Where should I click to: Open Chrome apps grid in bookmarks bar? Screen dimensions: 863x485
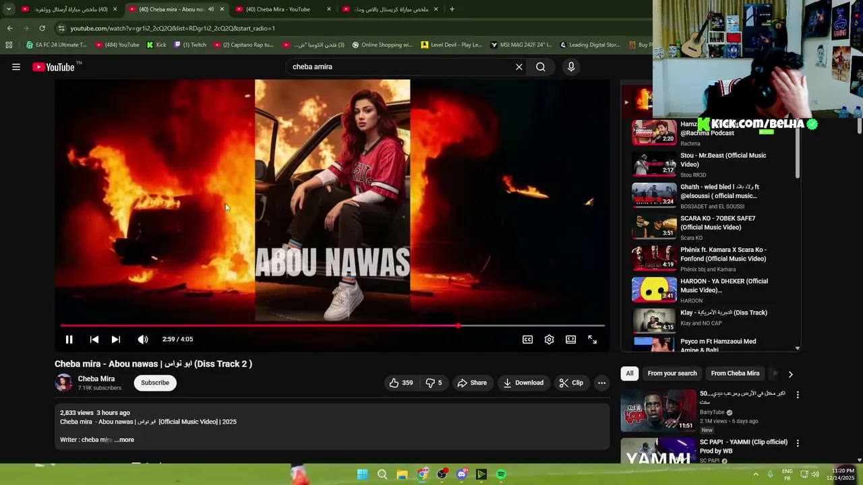(9, 45)
